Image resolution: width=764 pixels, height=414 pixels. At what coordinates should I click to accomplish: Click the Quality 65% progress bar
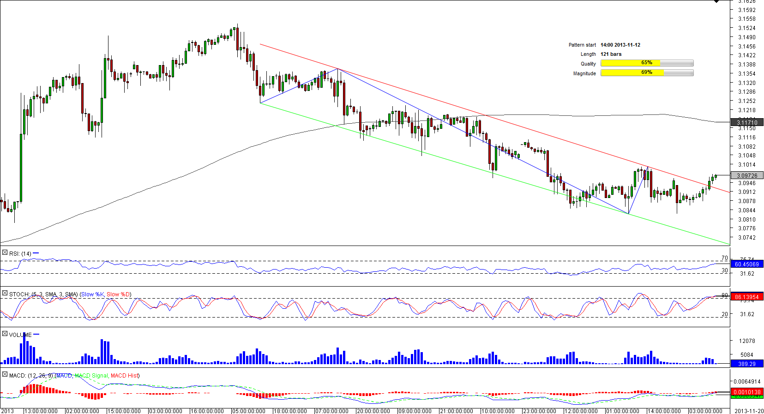coord(647,63)
